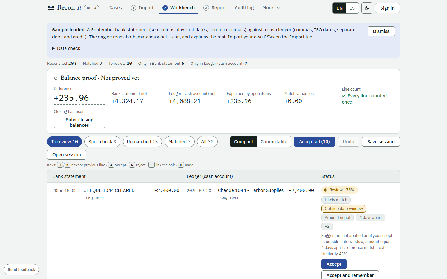This screenshot has height=279, width=447.
Task: Click Cheque 1044 - Harbor Supplies ledger line
Action: (251, 190)
